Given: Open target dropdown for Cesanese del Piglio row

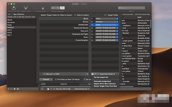Looking at the screenshot, I should pyautogui.click(x=107, y=34).
